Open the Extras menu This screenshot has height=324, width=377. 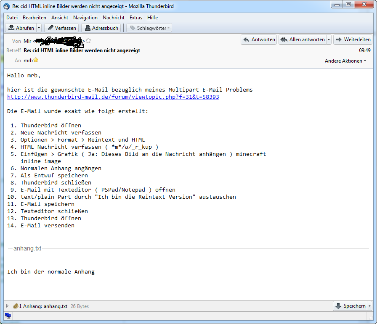tap(136, 18)
